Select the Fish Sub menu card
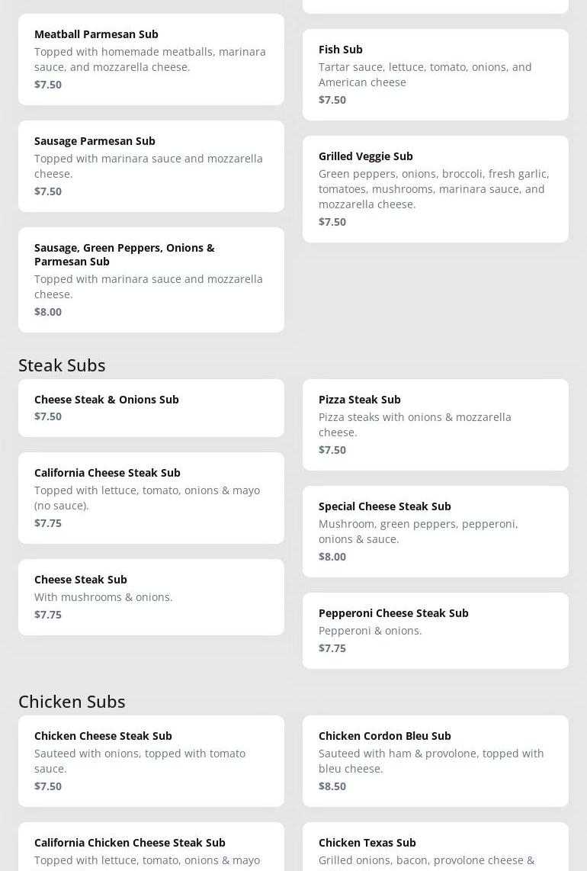This screenshot has height=871, width=587. 435,74
